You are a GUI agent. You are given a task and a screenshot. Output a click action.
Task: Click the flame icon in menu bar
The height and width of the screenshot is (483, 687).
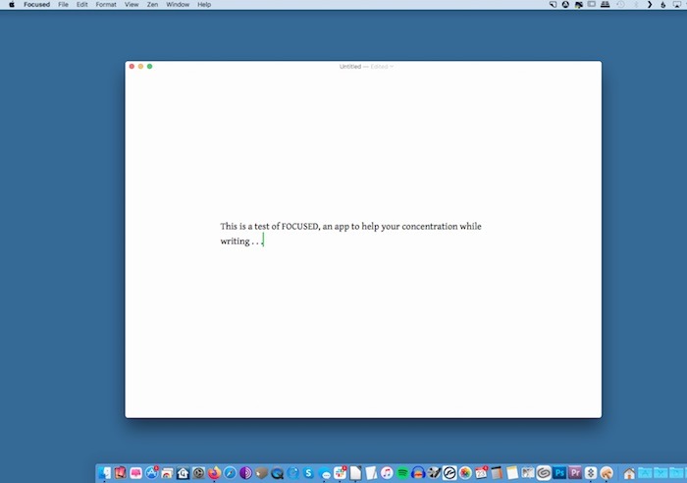tap(662, 4)
